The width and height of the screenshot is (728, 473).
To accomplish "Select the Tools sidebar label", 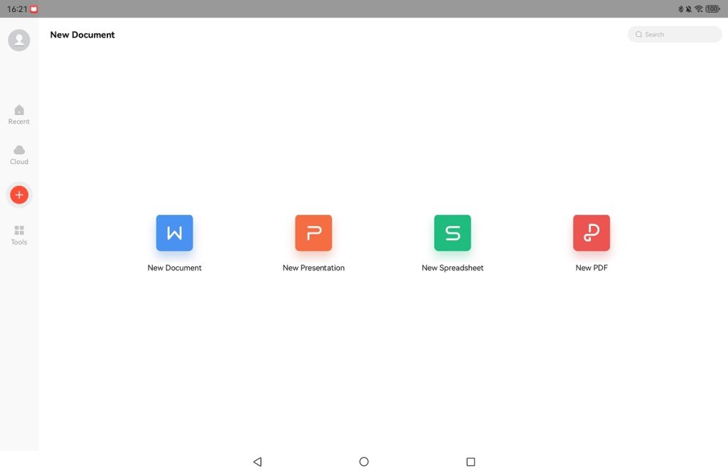I will [x=19, y=242].
